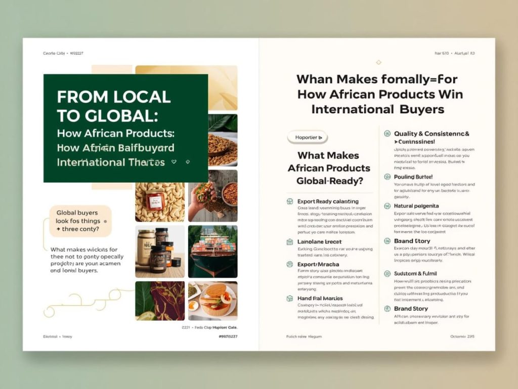Select the icon beside Export/Mracha
Viewport: 518px width, 389px height.
pyautogui.click(x=289, y=264)
